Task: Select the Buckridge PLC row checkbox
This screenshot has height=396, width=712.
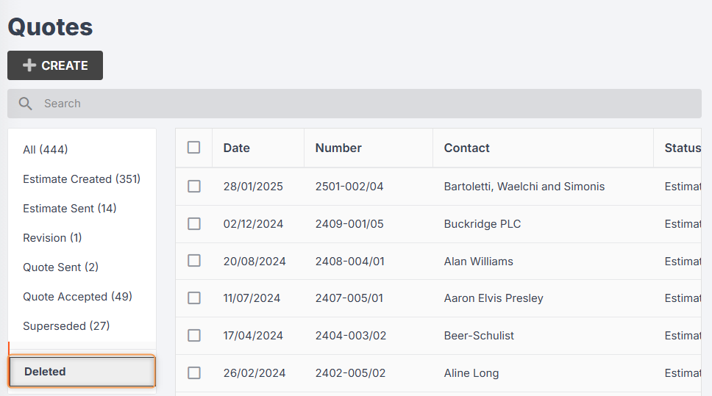Action: (194, 223)
